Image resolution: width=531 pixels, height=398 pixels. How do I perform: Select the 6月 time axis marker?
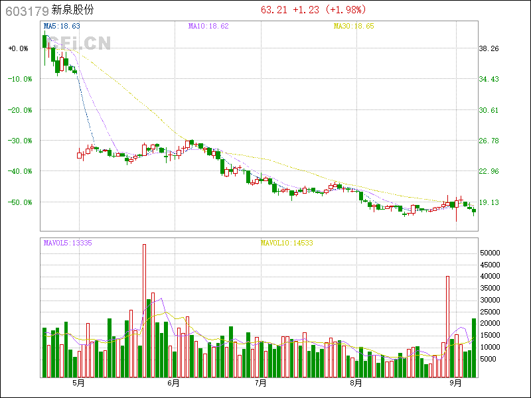pos(174,383)
